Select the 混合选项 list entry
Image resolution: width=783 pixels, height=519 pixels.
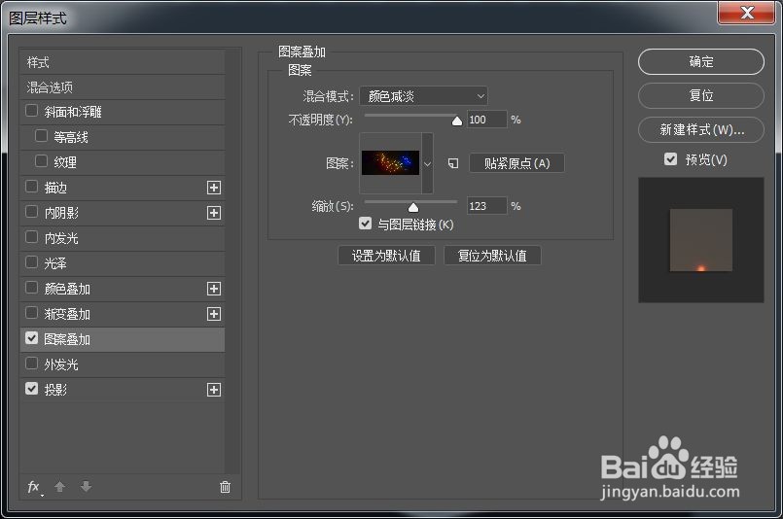[x=123, y=87]
